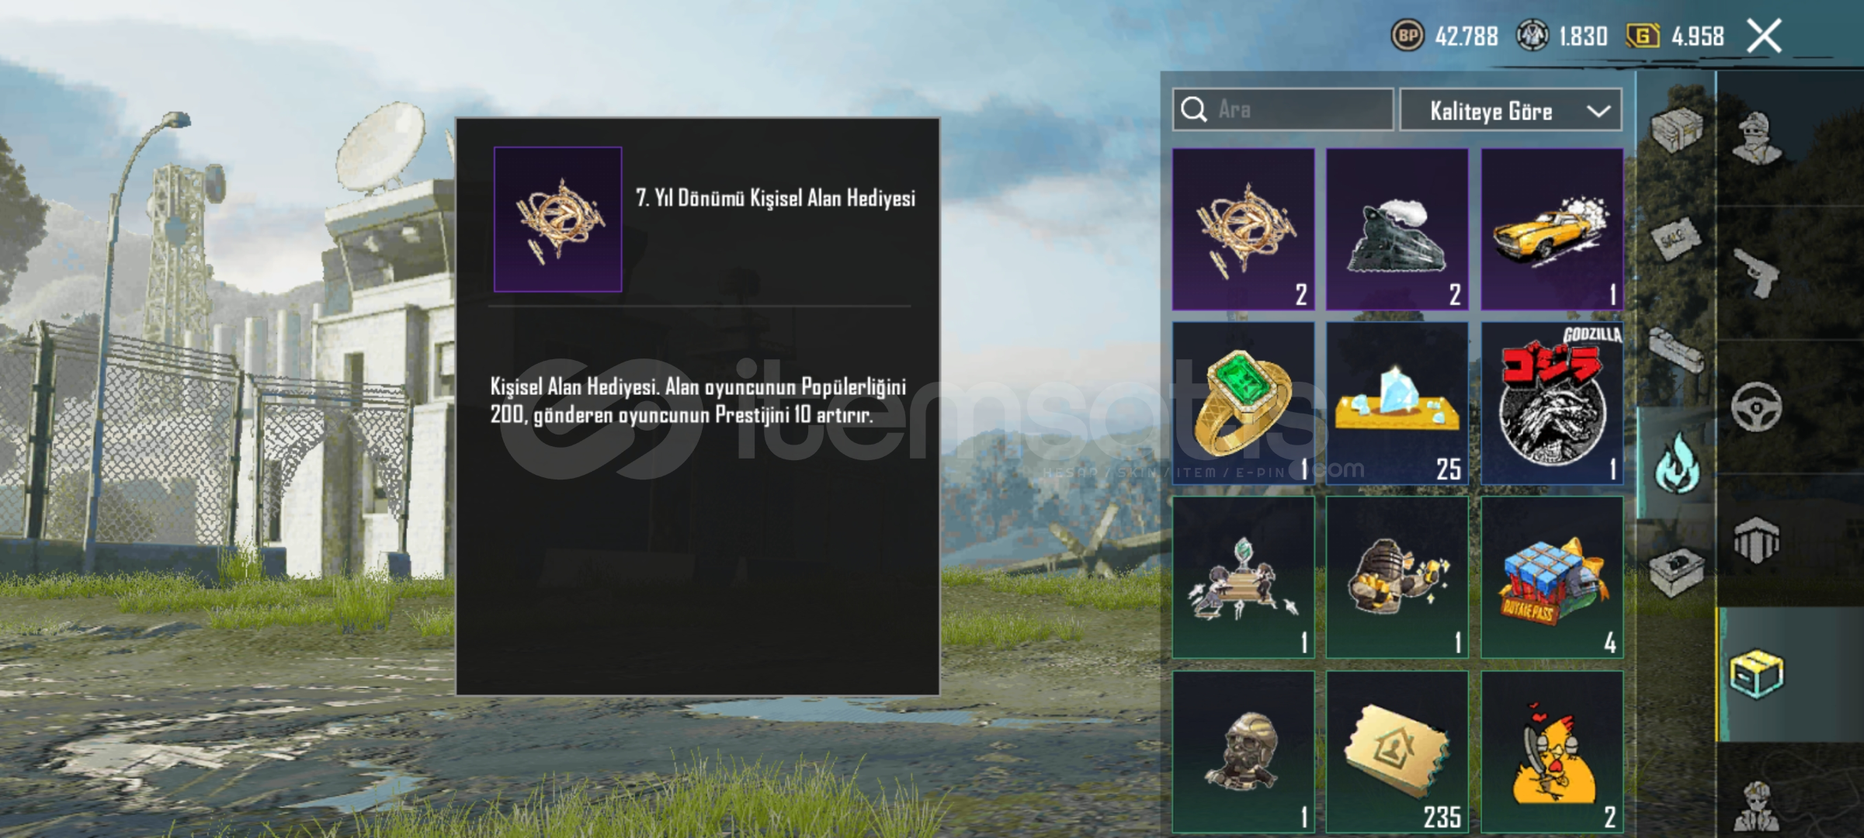Open the steering wheel vehicles tab
This screenshot has height=838, width=1864.
coord(1756,407)
